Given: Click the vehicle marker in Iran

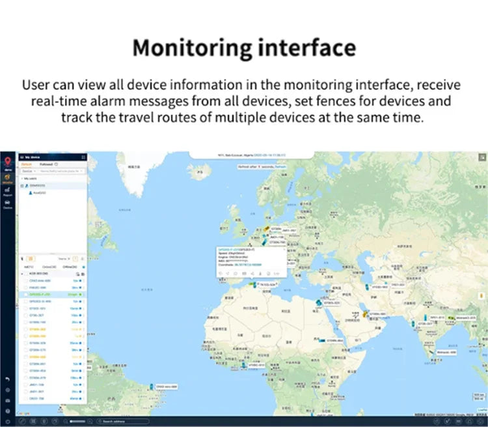Looking at the screenshot, I should point(368,287).
